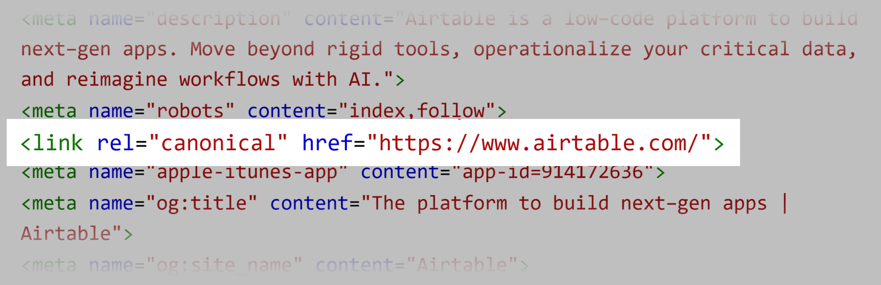Click the "rel" attribute name
Screen dimensions: 881x285
115,143
